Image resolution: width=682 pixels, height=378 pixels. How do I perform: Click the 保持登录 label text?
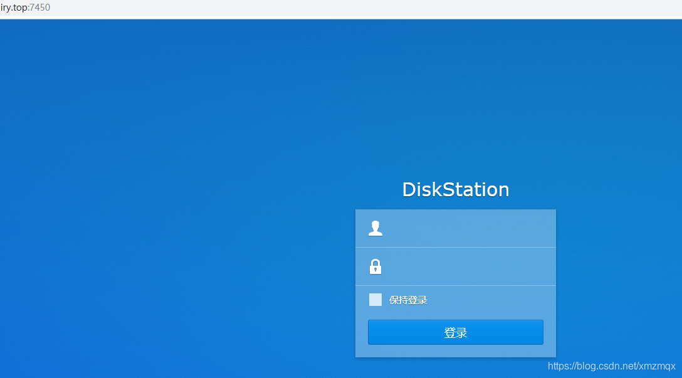pos(408,300)
